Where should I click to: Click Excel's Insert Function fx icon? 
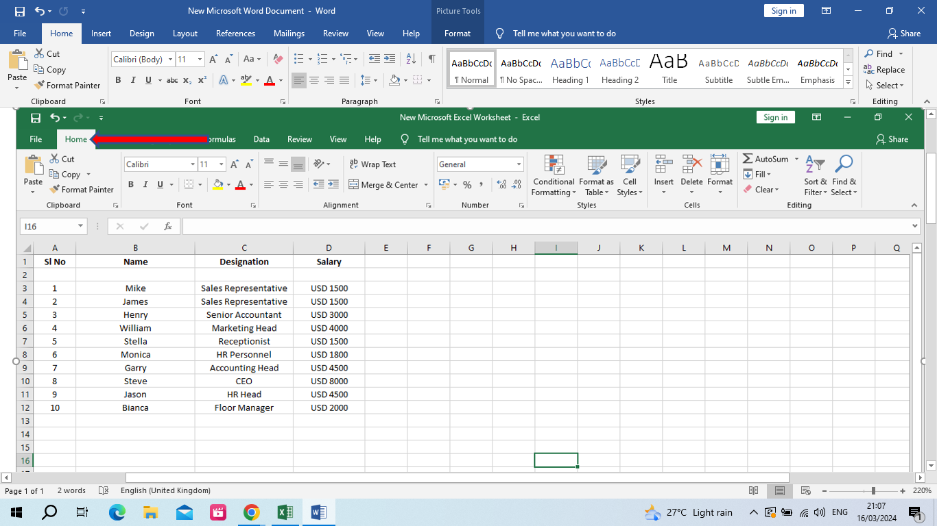[x=168, y=226]
